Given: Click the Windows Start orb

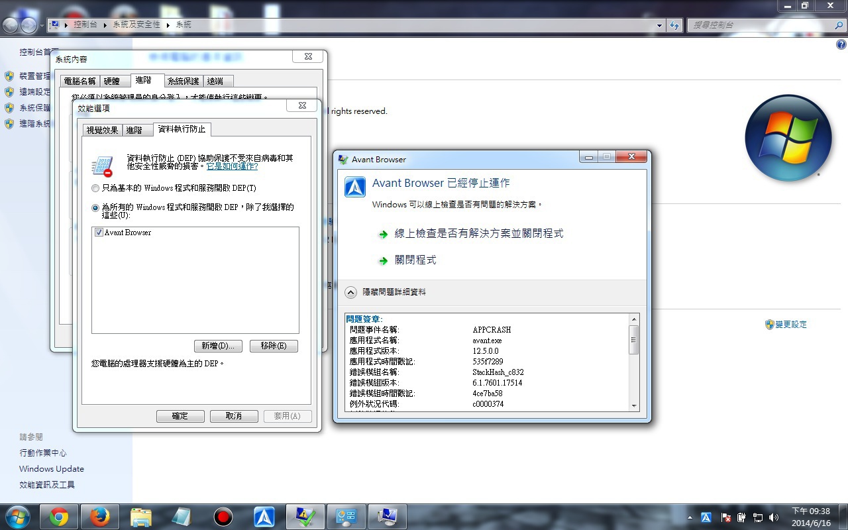Looking at the screenshot, I should [18, 517].
